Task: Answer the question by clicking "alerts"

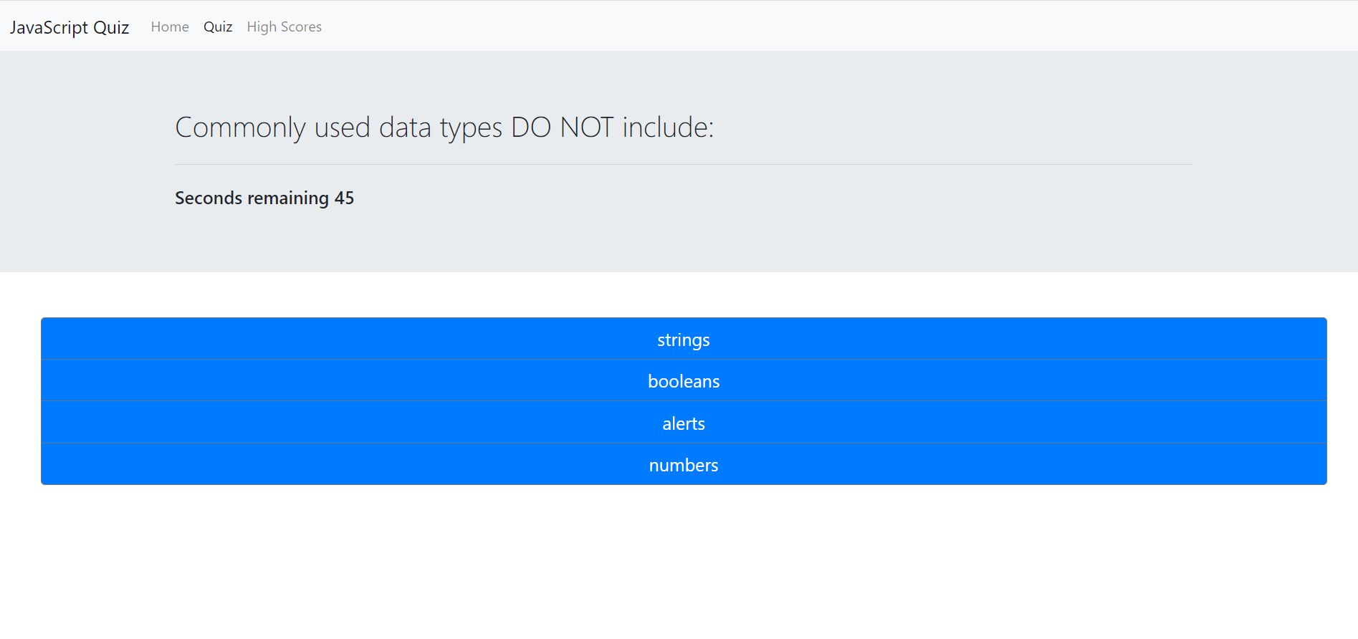Action: click(x=683, y=423)
